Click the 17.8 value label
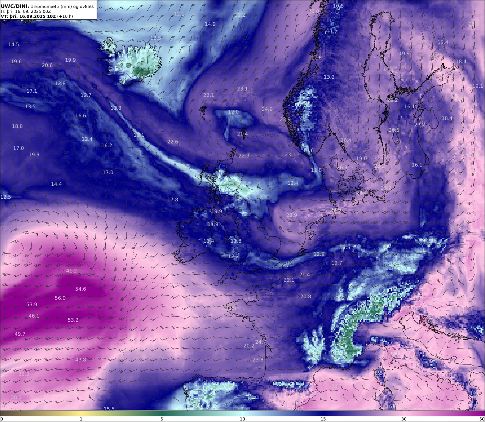Image resolution: width=485 pixels, height=422 pixels. (x=173, y=199)
